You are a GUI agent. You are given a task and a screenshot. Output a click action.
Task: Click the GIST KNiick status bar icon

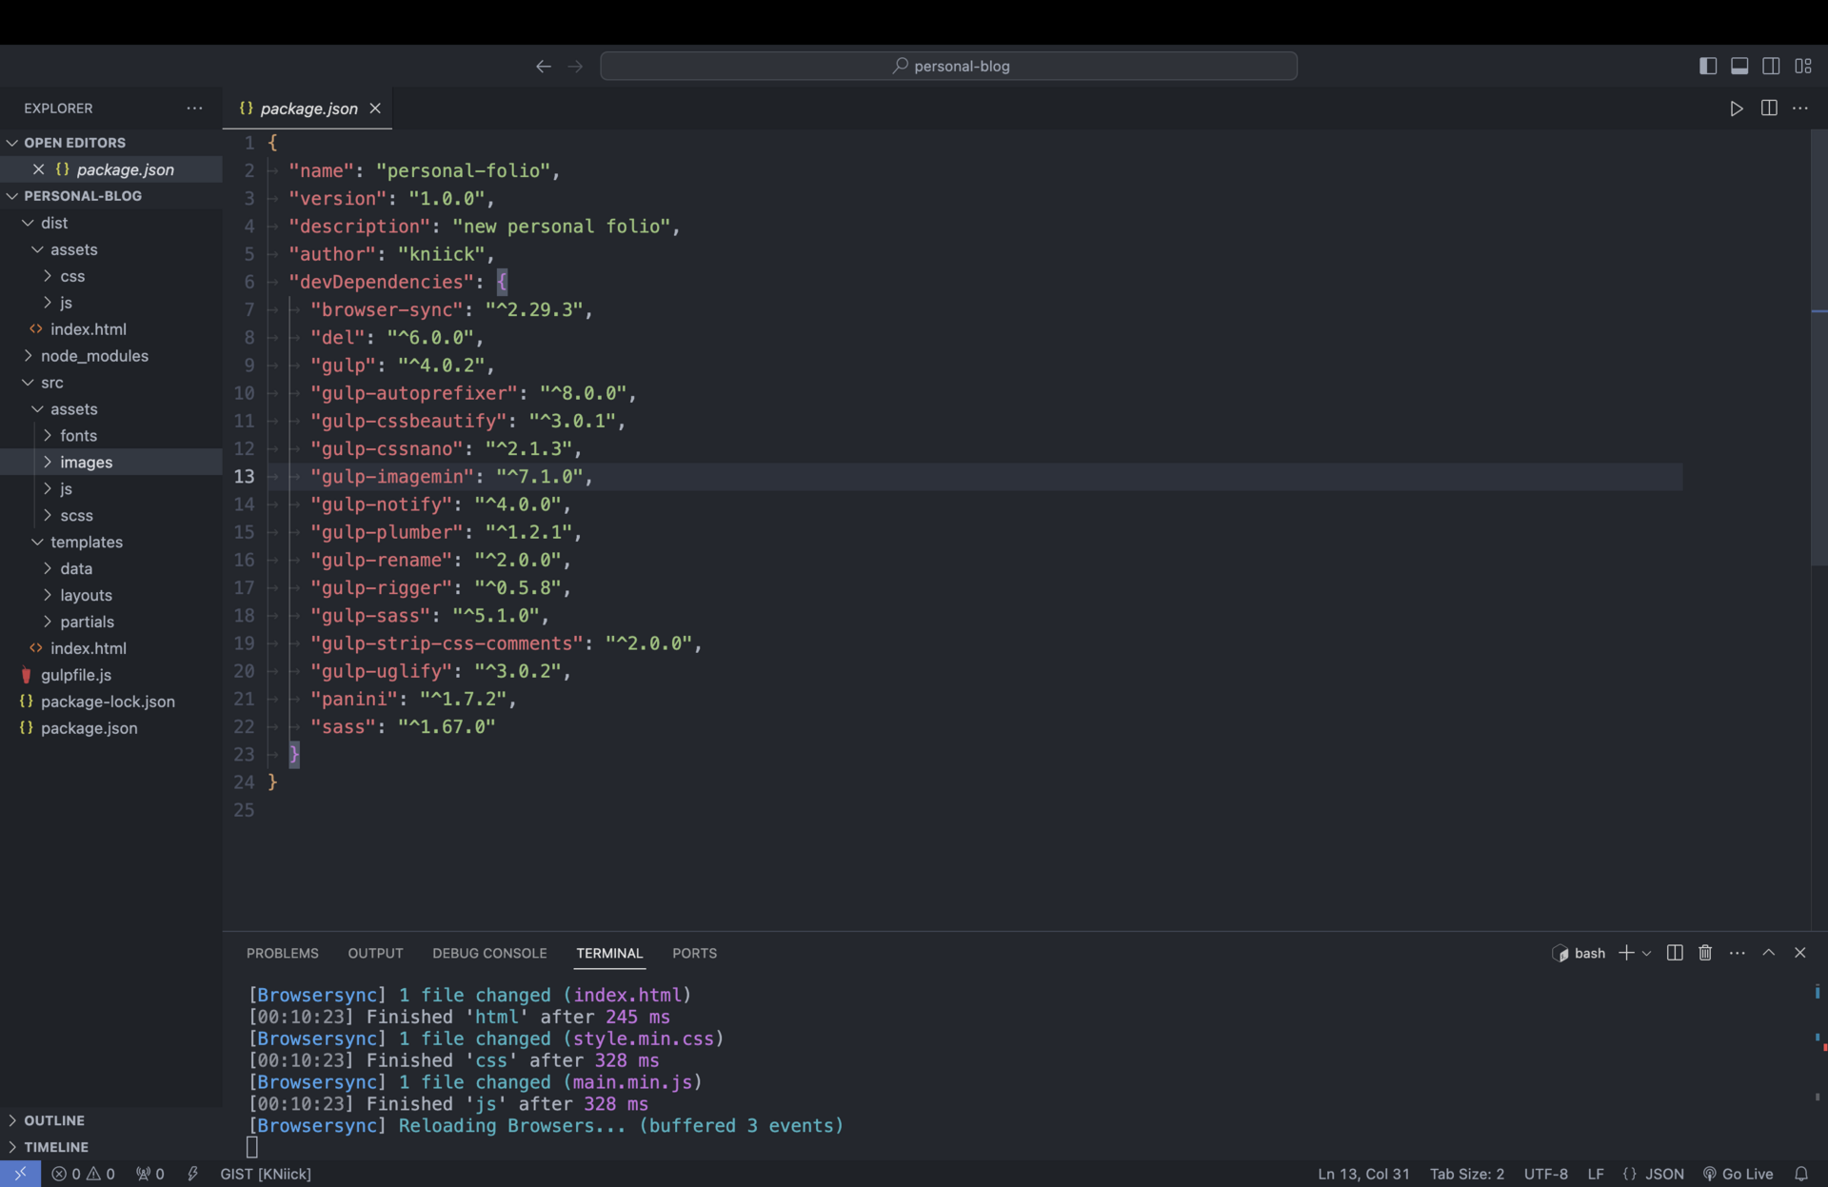(264, 1174)
